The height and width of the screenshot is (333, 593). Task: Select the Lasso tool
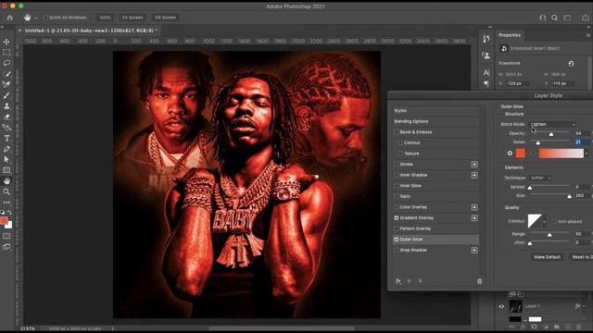coord(6,63)
